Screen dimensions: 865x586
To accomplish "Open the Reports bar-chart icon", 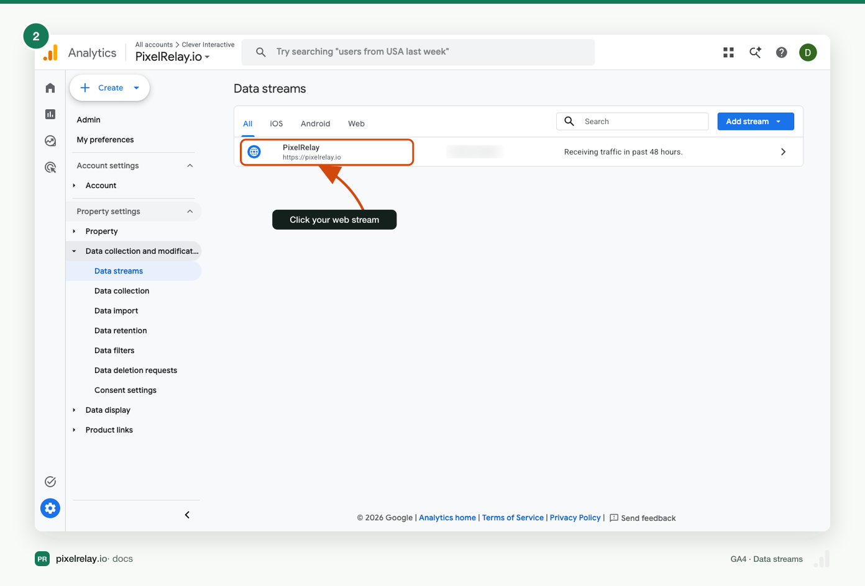I will pyautogui.click(x=50, y=114).
